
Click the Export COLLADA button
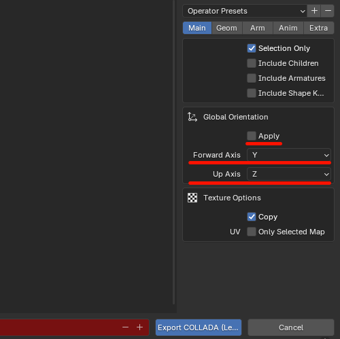pos(199,327)
